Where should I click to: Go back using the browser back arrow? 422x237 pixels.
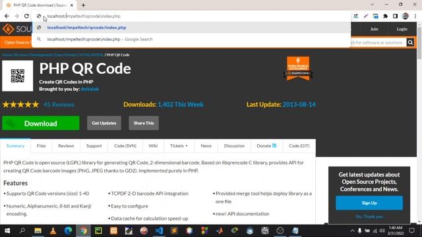[x=7, y=16]
